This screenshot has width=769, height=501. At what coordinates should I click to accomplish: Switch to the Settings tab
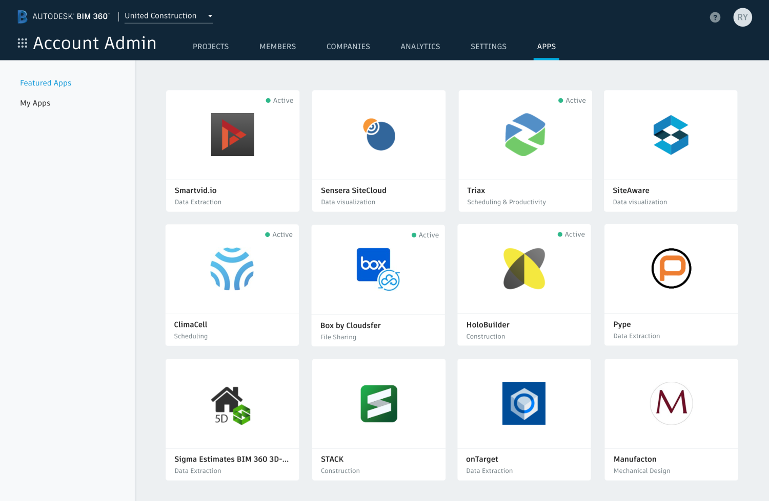coord(489,47)
